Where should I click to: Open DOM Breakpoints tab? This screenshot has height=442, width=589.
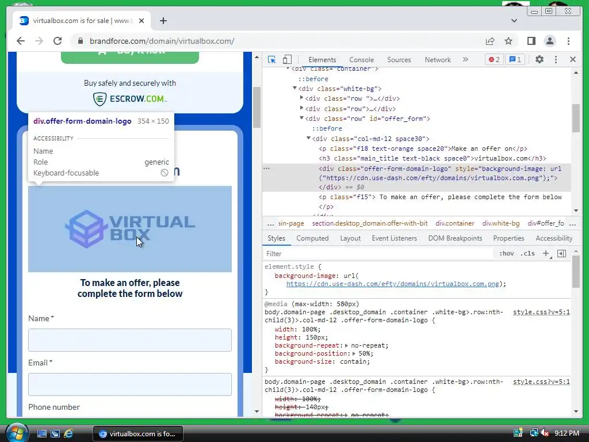click(455, 238)
